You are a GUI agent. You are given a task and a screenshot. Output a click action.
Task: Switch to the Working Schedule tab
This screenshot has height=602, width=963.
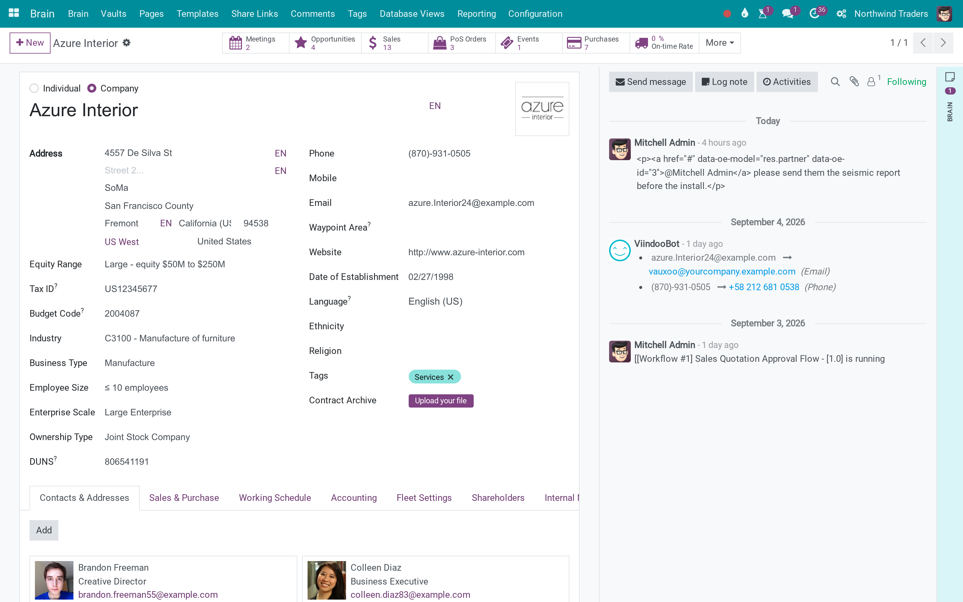coord(275,498)
